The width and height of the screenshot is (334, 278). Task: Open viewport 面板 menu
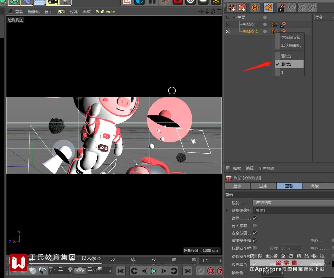tap(87, 12)
